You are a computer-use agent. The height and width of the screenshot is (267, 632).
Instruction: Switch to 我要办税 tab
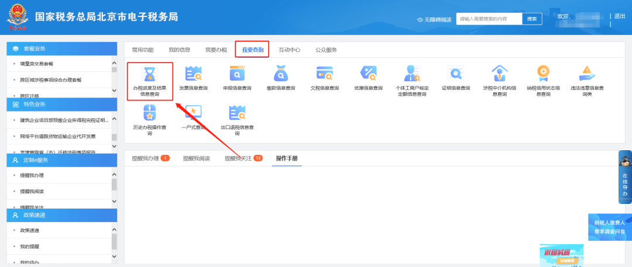(216, 50)
